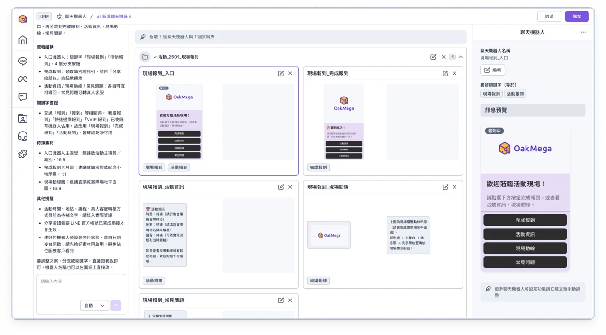
Task: Open the Home page from the sidebar
Action: pos(23,40)
